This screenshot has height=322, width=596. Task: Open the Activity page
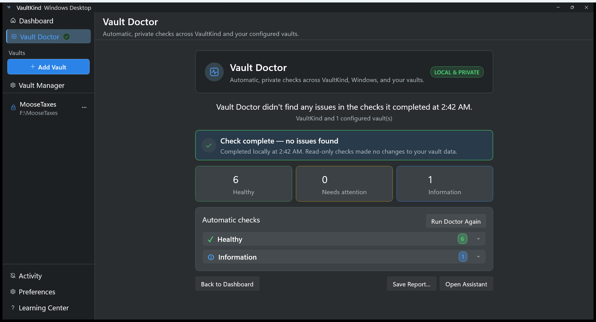(x=48, y=276)
